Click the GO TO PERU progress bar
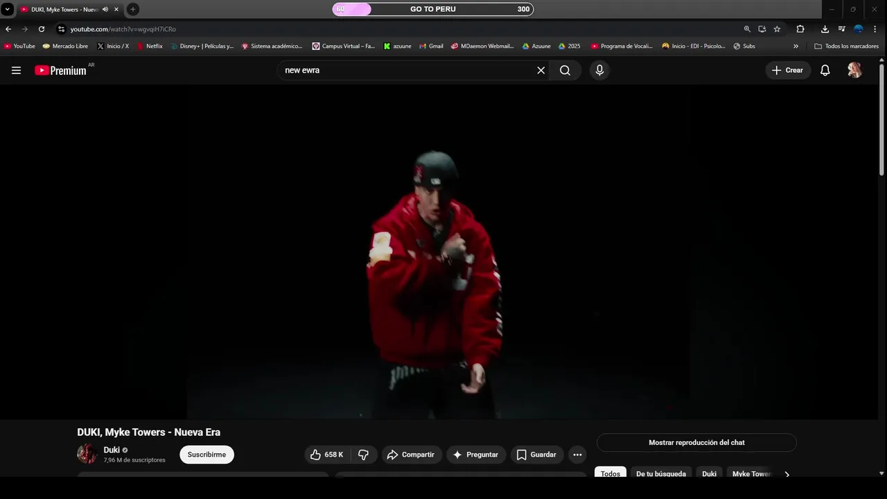Screen dimensions: 887x499 click(x=433, y=9)
